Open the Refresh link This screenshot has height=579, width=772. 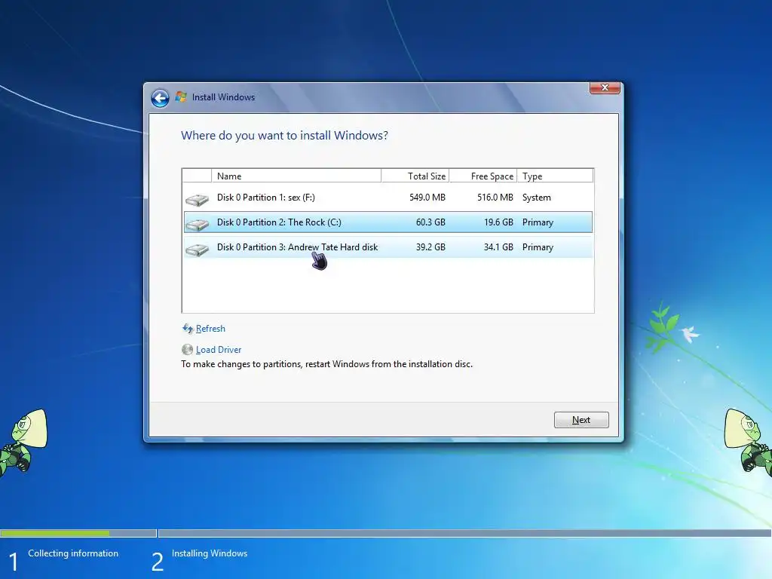pyautogui.click(x=210, y=329)
